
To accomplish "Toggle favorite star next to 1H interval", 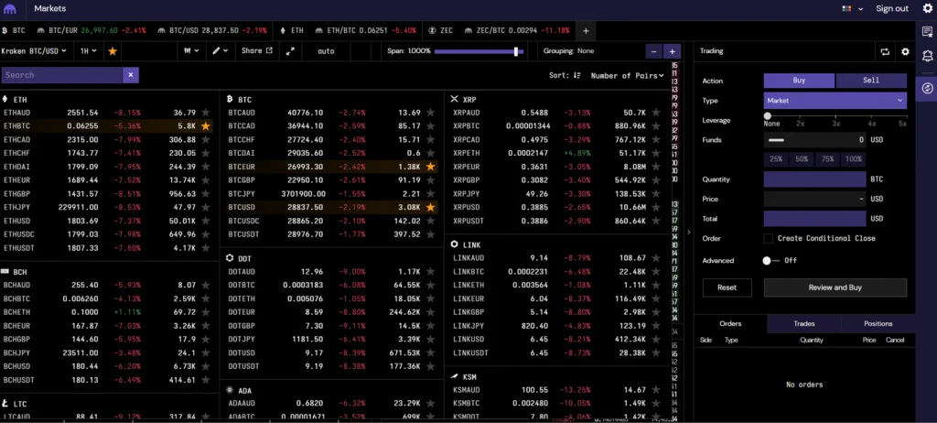I will click(113, 51).
